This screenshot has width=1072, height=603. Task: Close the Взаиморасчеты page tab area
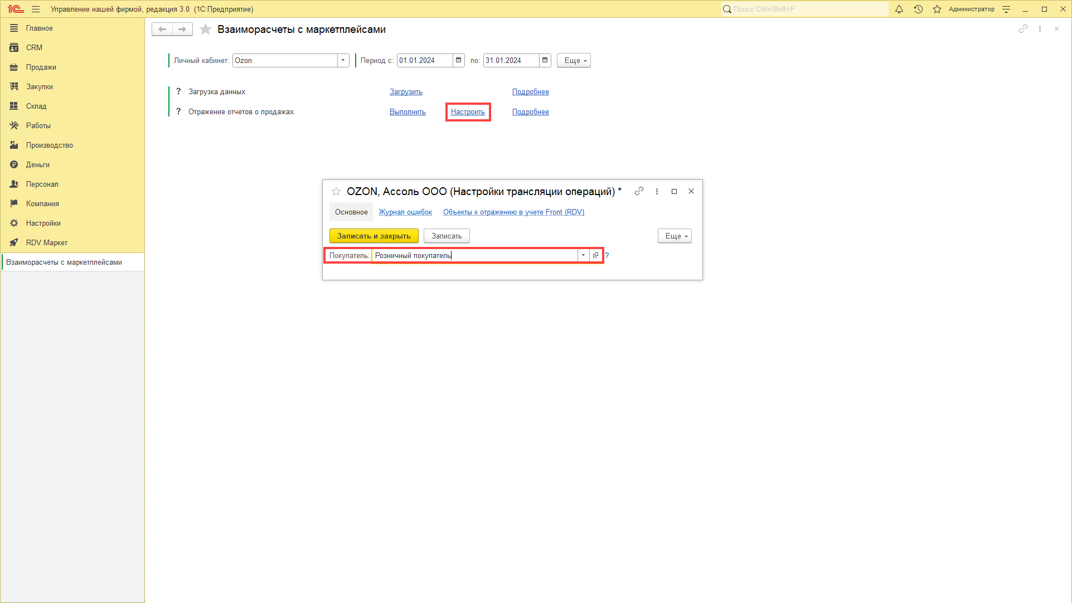[x=1056, y=29]
